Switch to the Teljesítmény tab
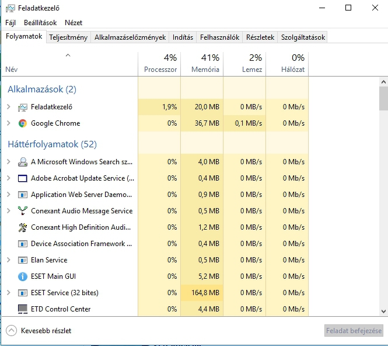The height and width of the screenshot is (346, 388). 68,37
